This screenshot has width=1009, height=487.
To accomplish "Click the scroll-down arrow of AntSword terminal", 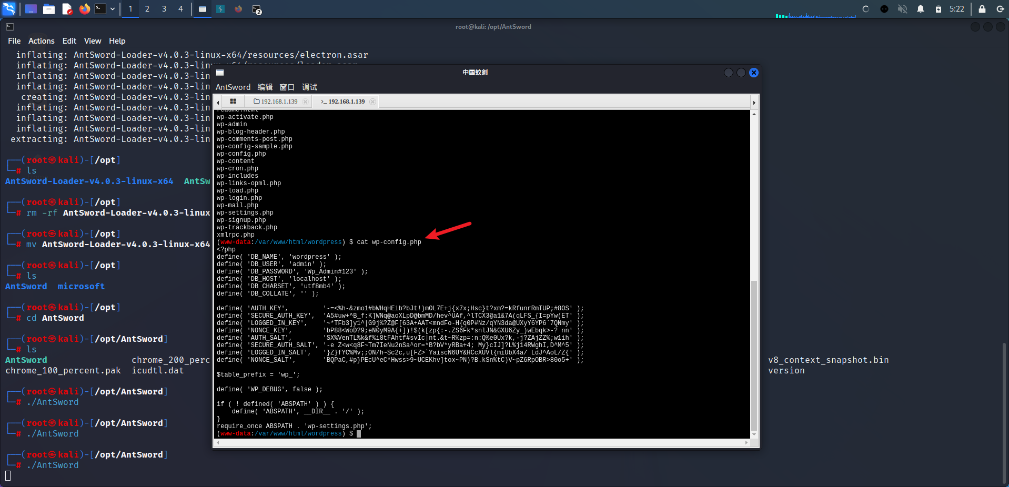I will [754, 435].
